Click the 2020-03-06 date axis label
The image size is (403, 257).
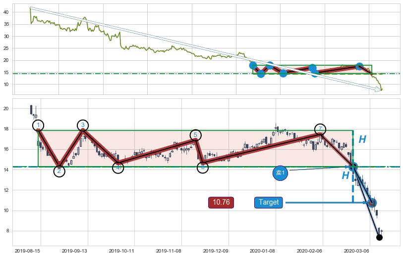point(356,251)
